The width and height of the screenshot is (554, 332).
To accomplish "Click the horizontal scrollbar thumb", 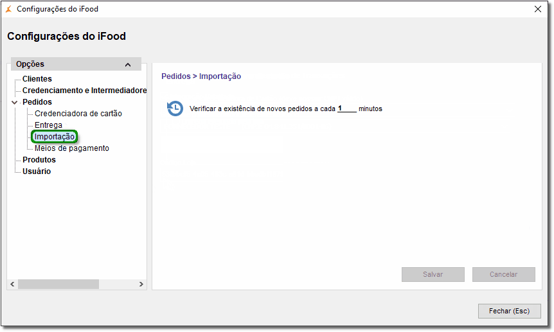I will pyautogui.click(x=58, y=284).
